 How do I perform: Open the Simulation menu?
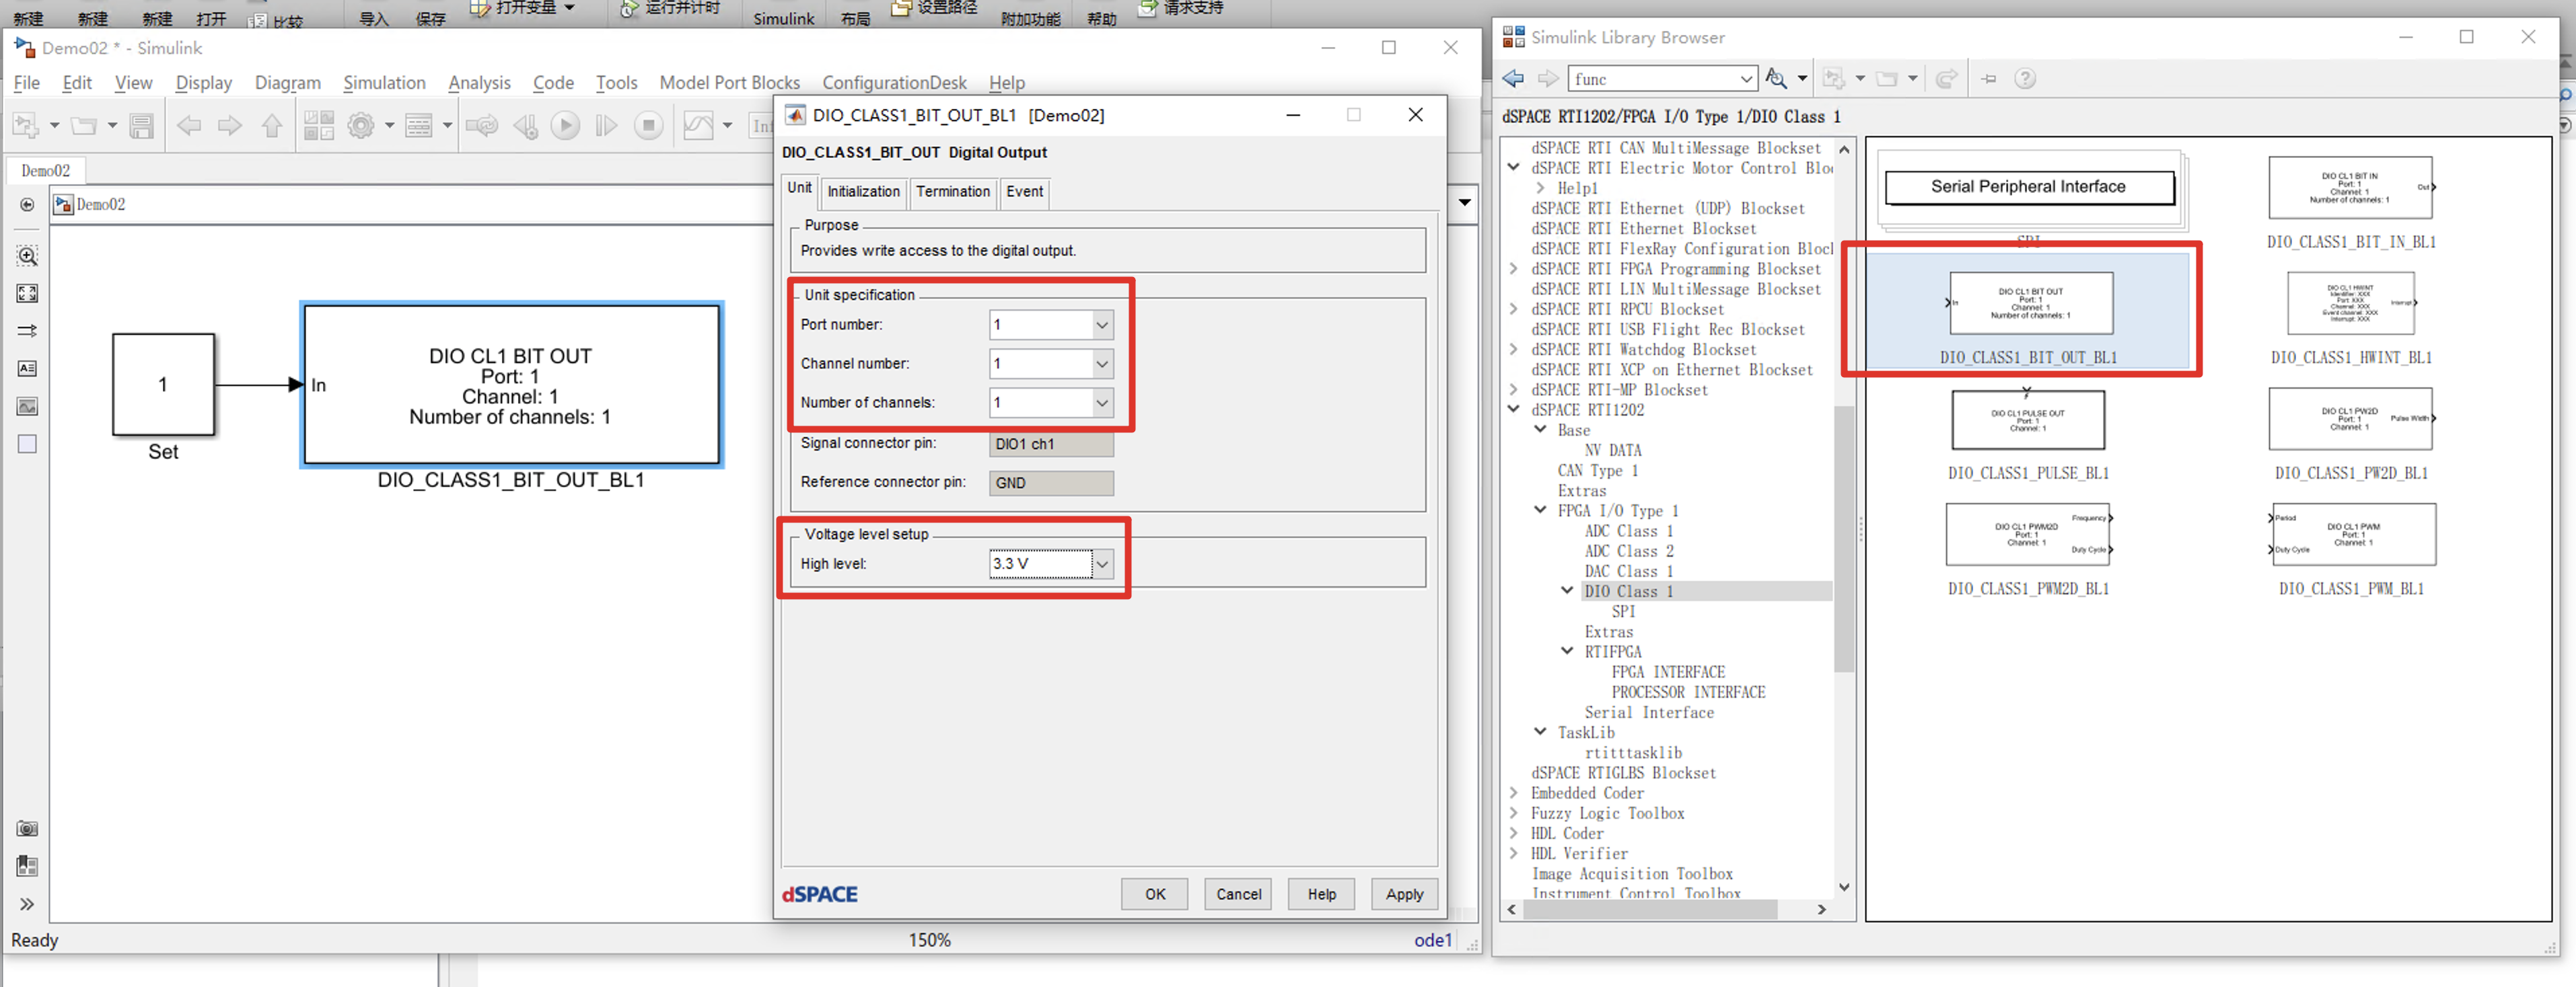pos(384,83)
